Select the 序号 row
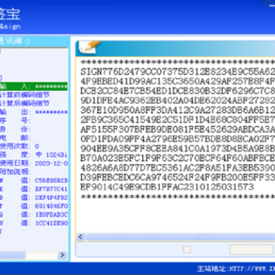This screenshot has width=275, height=275. [15, 121]
